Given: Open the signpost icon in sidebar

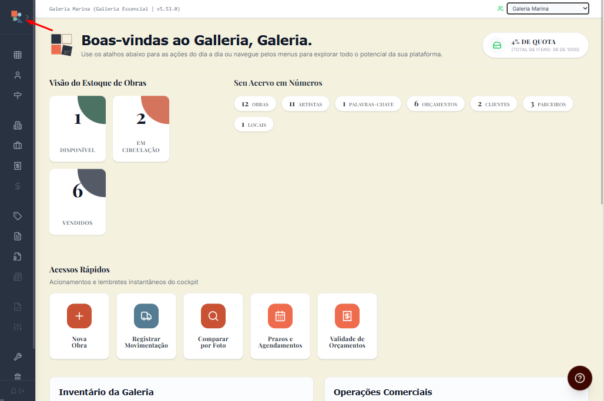Looking at the screenshot, I should 18,96.
